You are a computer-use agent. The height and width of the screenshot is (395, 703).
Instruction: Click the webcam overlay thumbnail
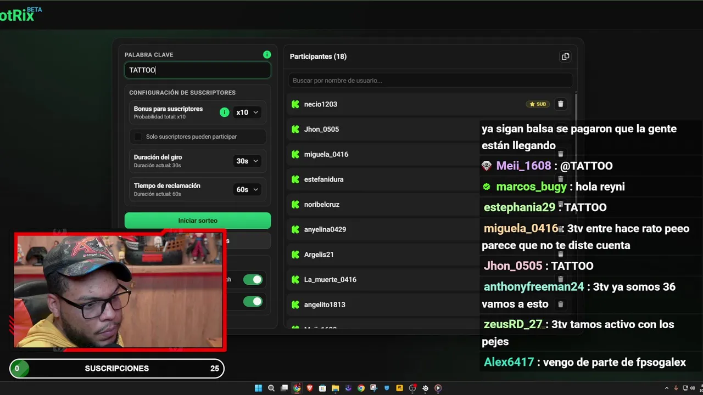pos(120,291)
